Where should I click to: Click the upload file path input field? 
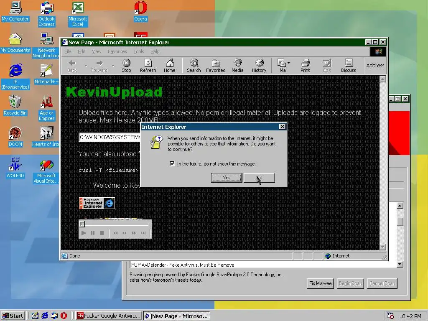click(x=110, y=137)
